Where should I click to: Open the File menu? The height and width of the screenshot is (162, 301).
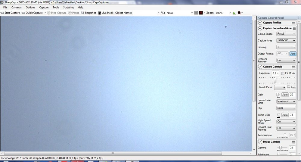pos(5,8)
